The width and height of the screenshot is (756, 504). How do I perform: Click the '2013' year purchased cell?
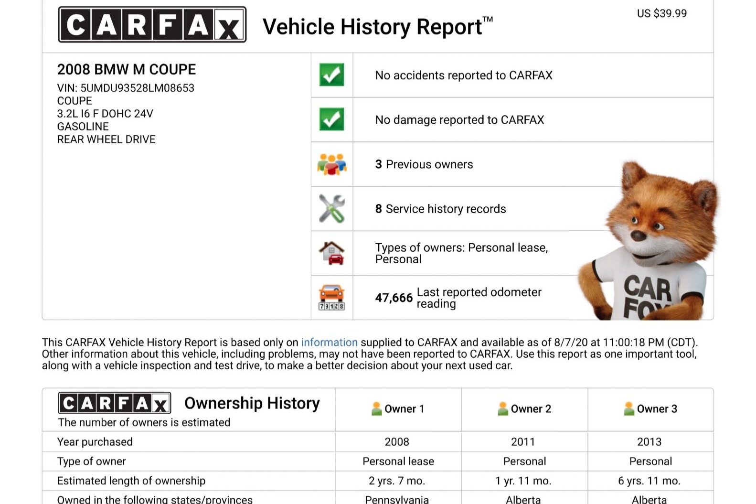click(649, 442)
